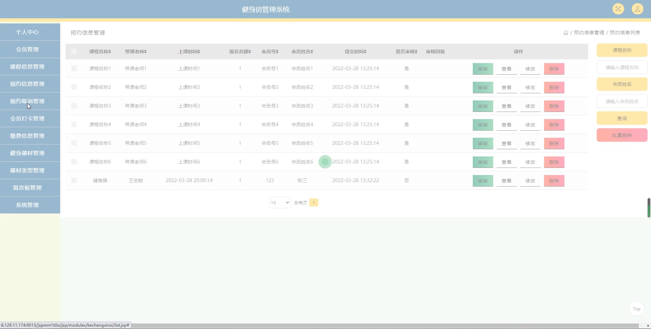Sort table by 会员号 column
Viewport: 651px width, 329px height.
[x=270, y=52]
